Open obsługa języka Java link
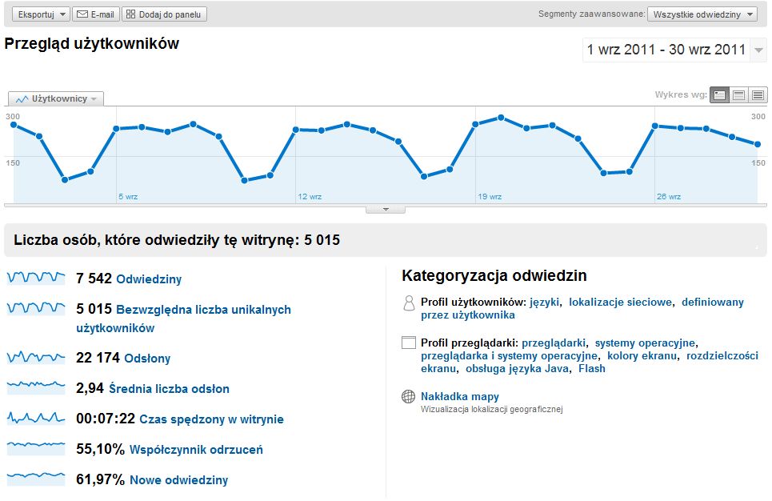The image size is (772, 501). coord(517,369)
